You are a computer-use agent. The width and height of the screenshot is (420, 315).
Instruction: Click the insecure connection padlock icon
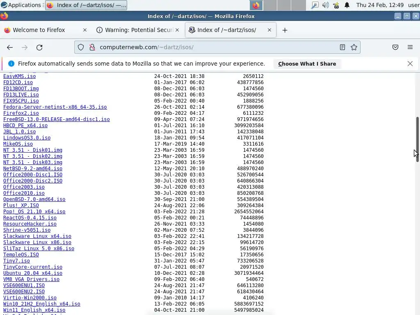click(x=92, y=48)
